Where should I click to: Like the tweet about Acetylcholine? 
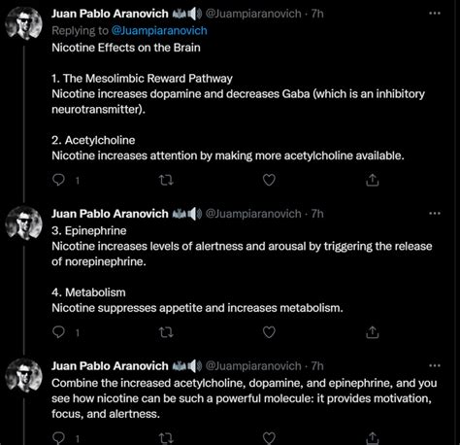point(269,180)
